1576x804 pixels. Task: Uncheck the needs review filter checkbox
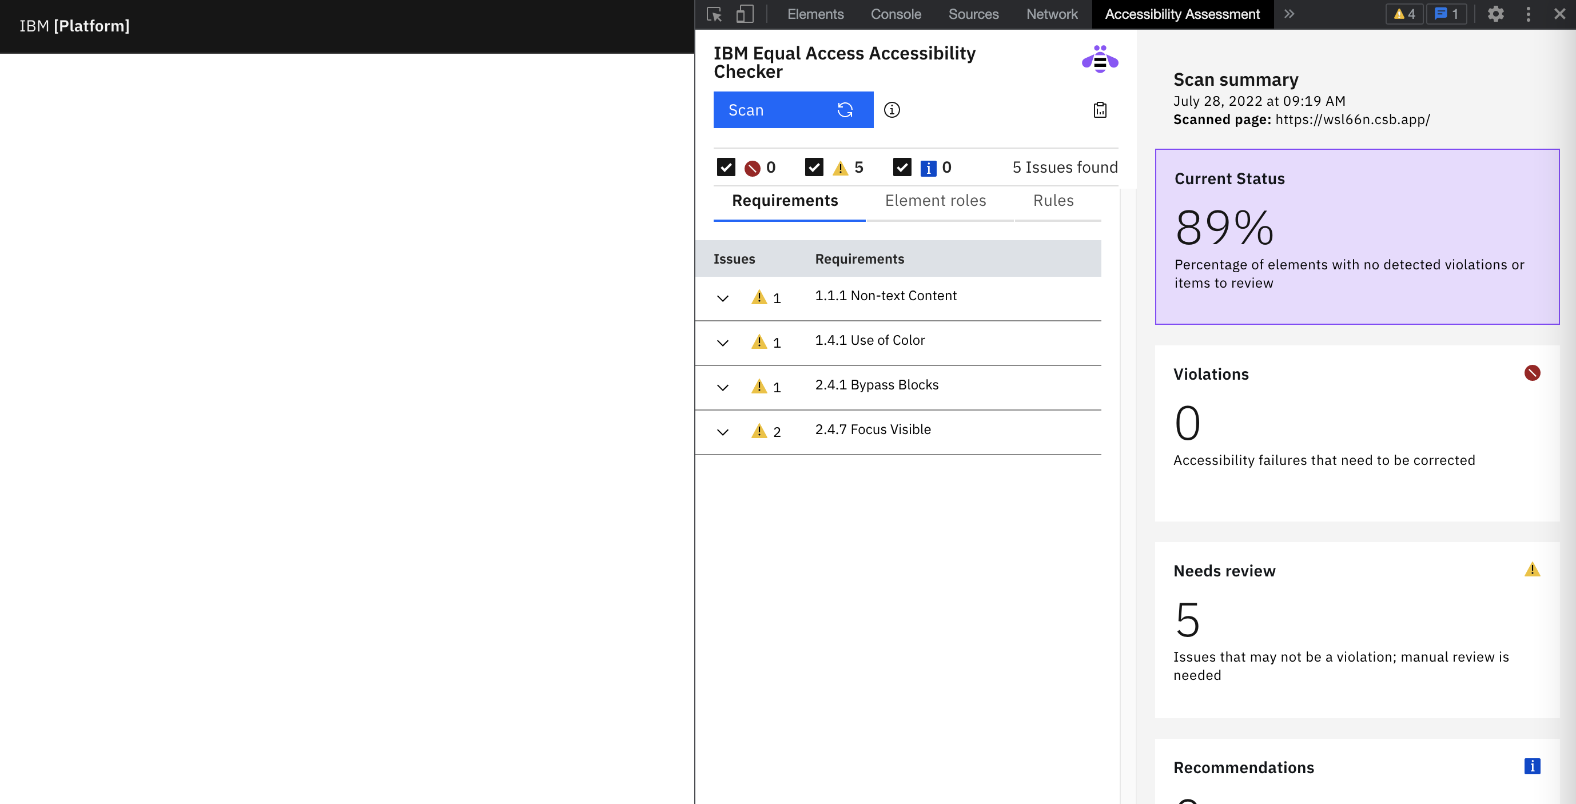pos(814,168)
